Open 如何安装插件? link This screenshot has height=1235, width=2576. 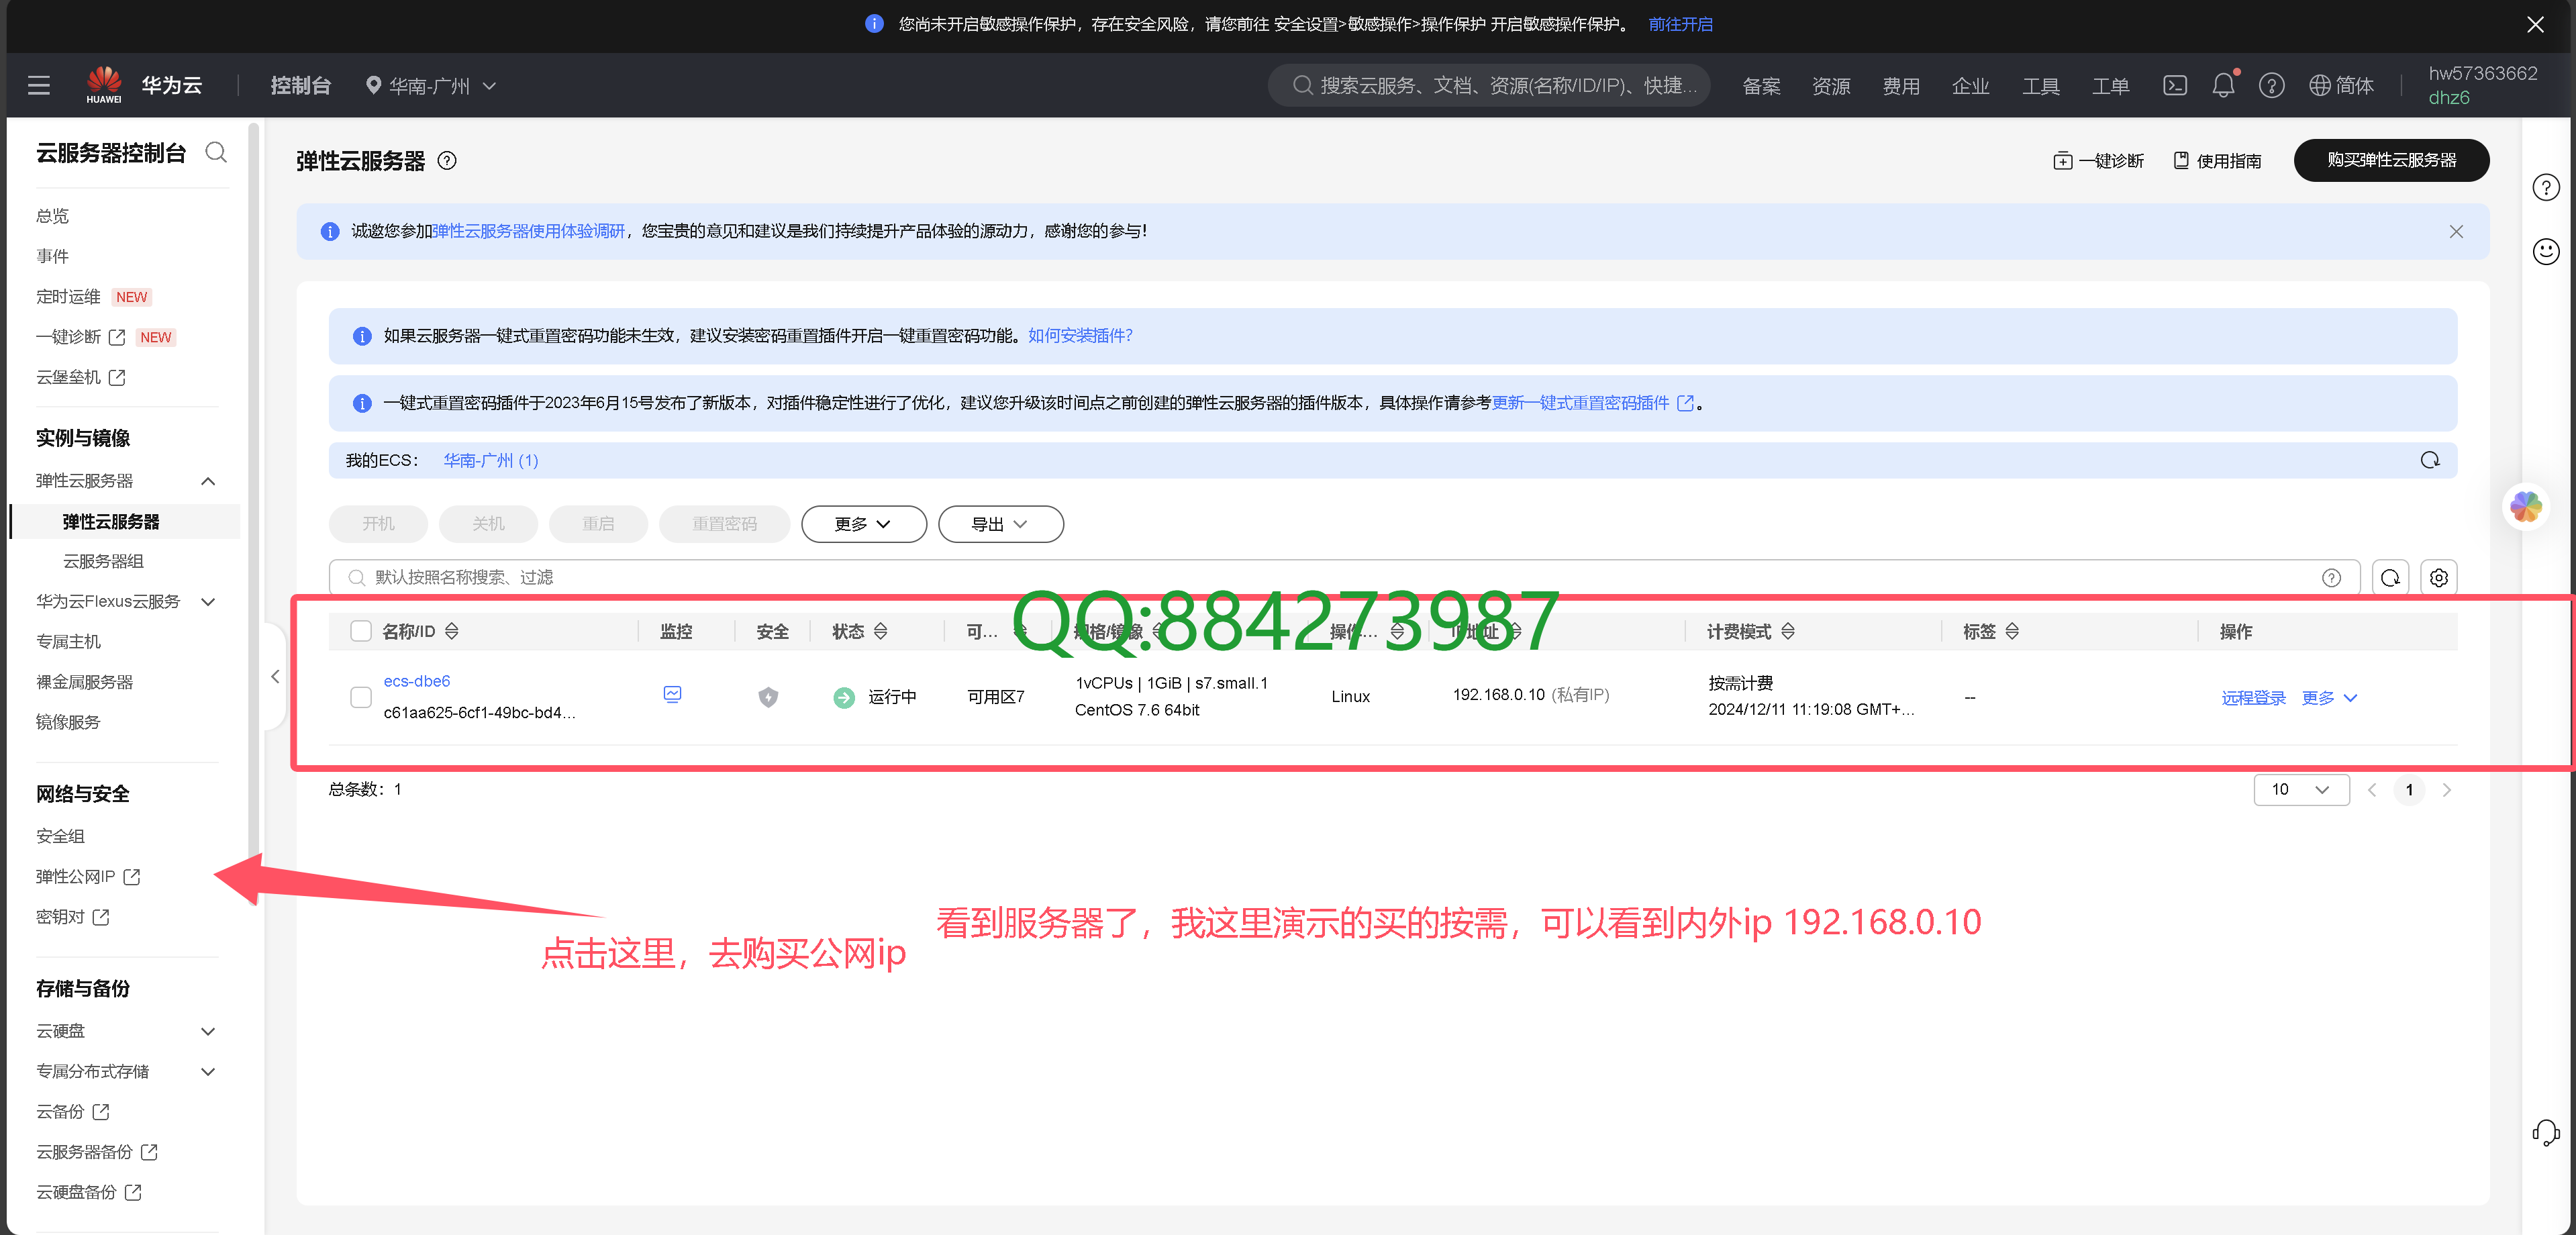point(1080,336)
